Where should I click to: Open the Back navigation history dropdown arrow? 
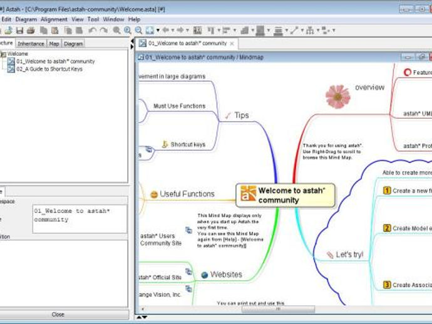click(173, 30)
